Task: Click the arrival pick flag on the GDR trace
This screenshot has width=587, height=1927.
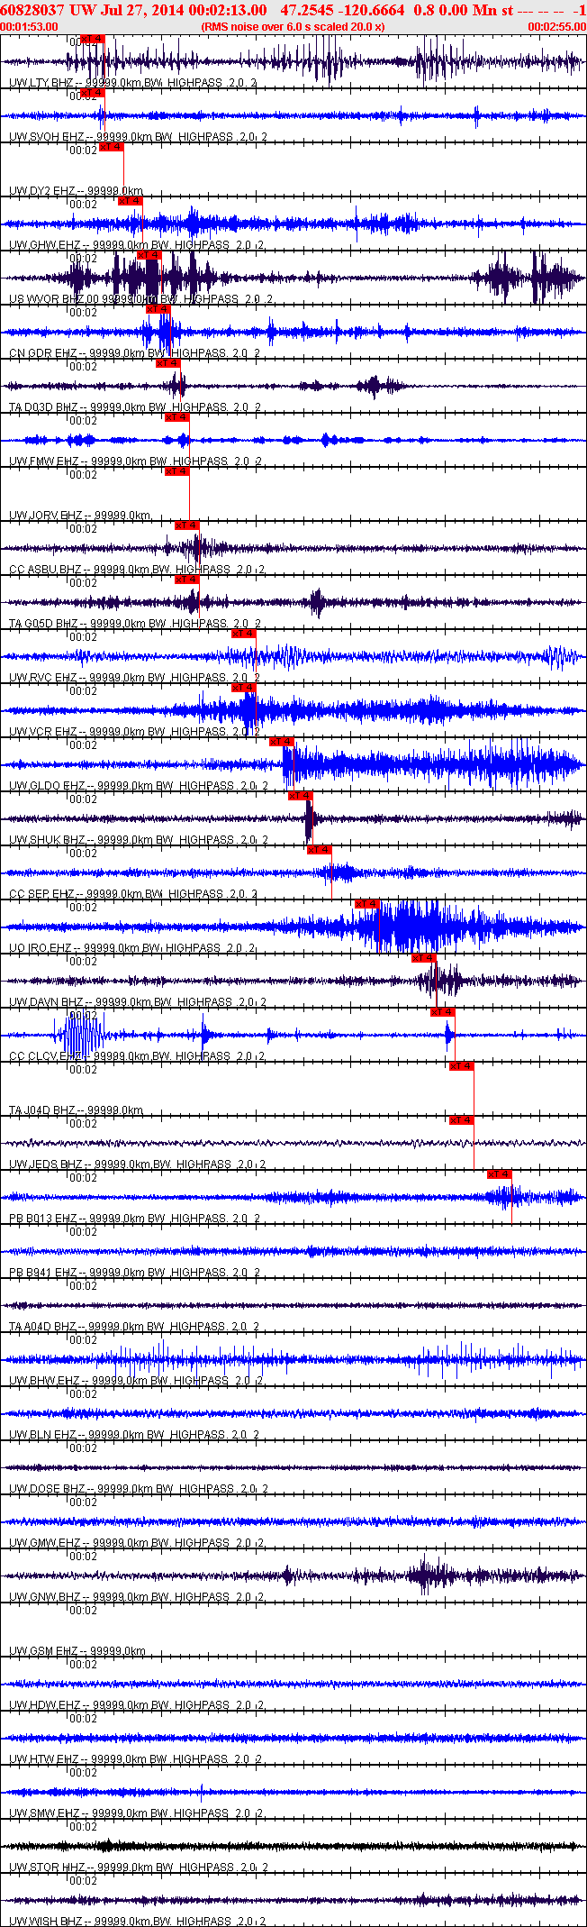Action: point(158,309)
